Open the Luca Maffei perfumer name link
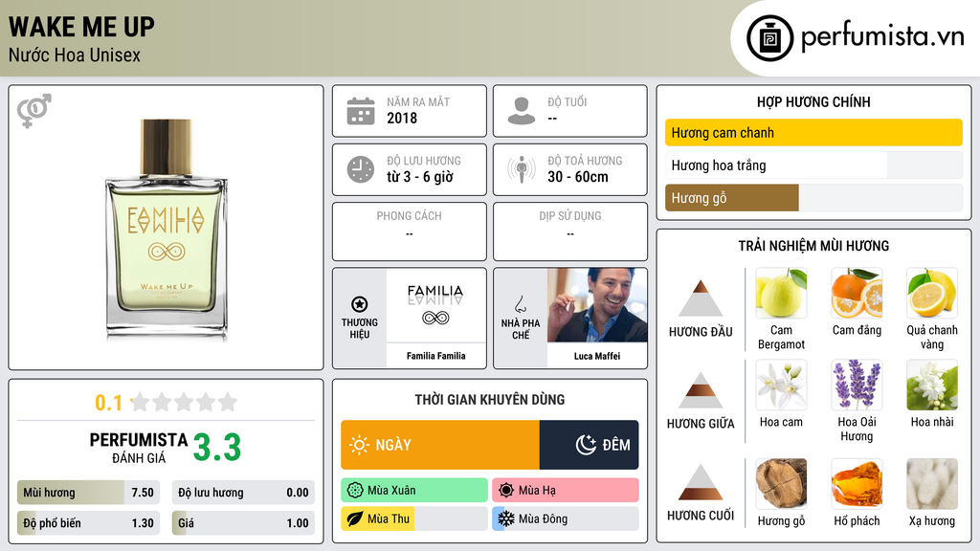 (x=597, y=356)
